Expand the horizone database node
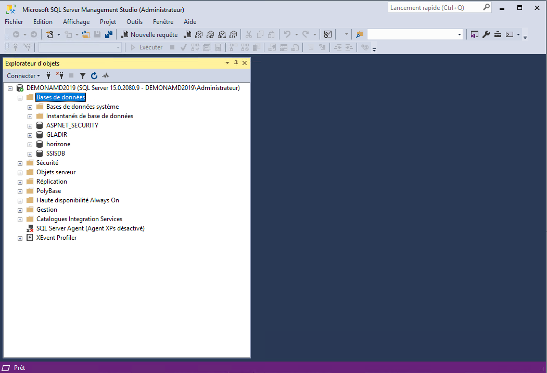Screen dimensions: 547x373 tap(30, 145)
